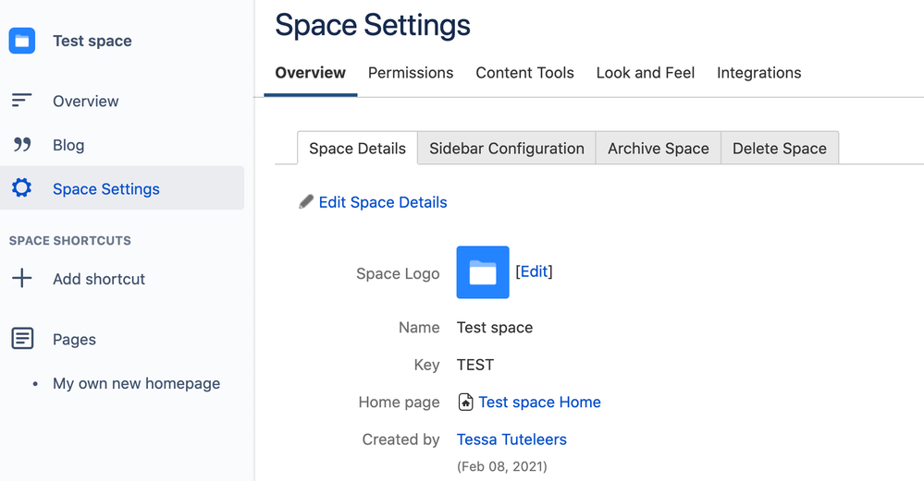Open My own new homepage in page tree
The width and height of the screenshot is (924, 481).
click(136, 383)
